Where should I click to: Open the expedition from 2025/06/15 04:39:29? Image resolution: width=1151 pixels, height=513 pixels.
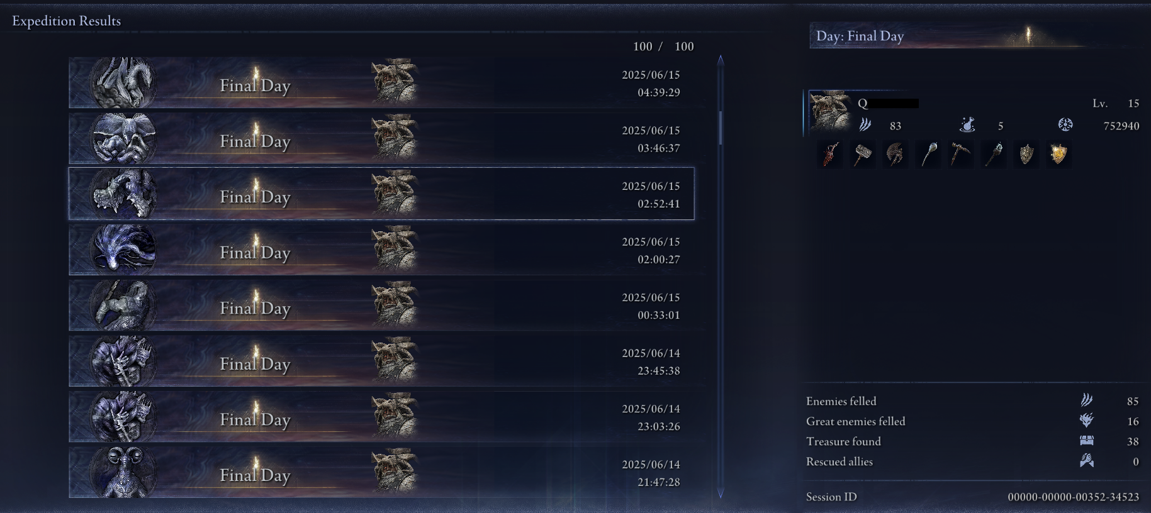[x=381, y=83]
